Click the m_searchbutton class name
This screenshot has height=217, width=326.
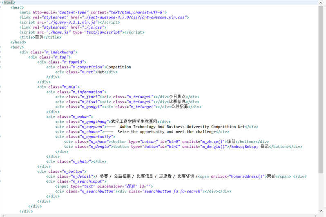click(97, 191)
